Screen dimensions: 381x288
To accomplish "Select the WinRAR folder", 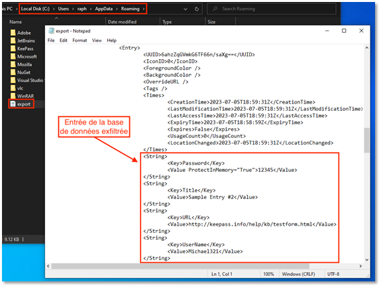I will pos(22,96).
